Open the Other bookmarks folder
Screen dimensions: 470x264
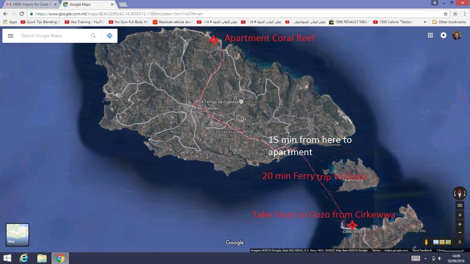pos(449,22)
